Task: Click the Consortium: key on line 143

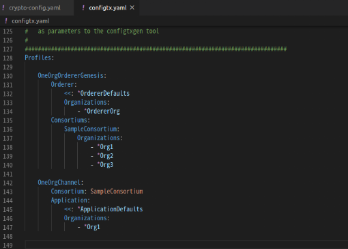Action: coord(69,192)
